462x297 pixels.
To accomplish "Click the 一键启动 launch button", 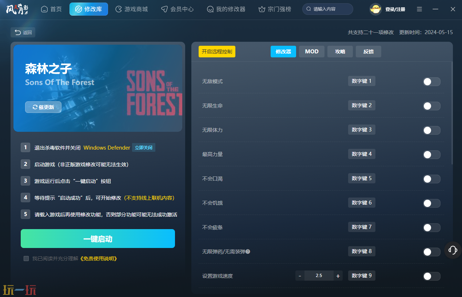I will 98,239.
